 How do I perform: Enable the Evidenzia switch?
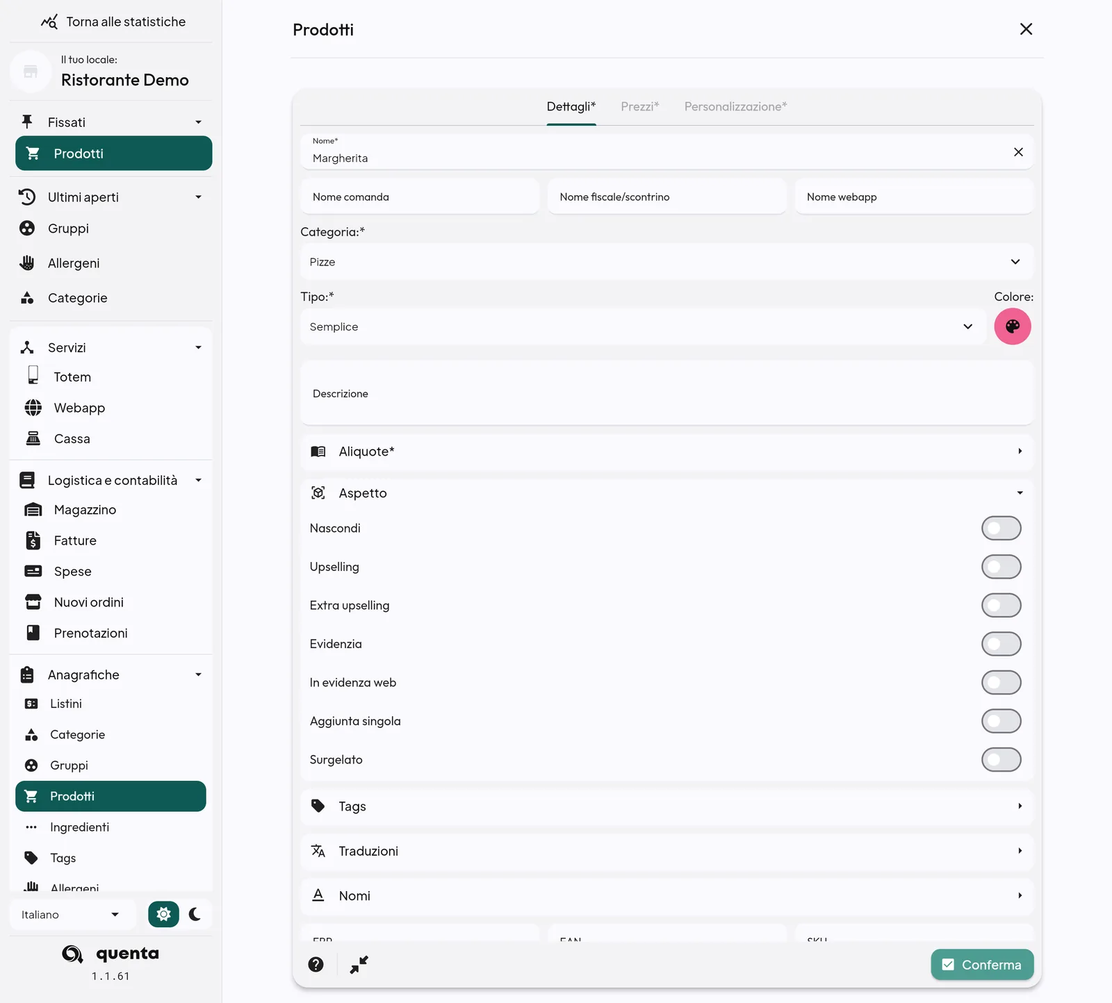click(1001, 644)
